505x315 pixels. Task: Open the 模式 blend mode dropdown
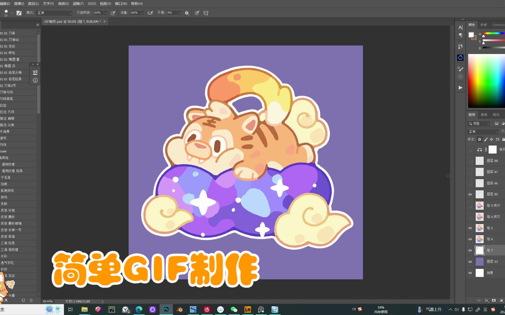coord(54,13)
